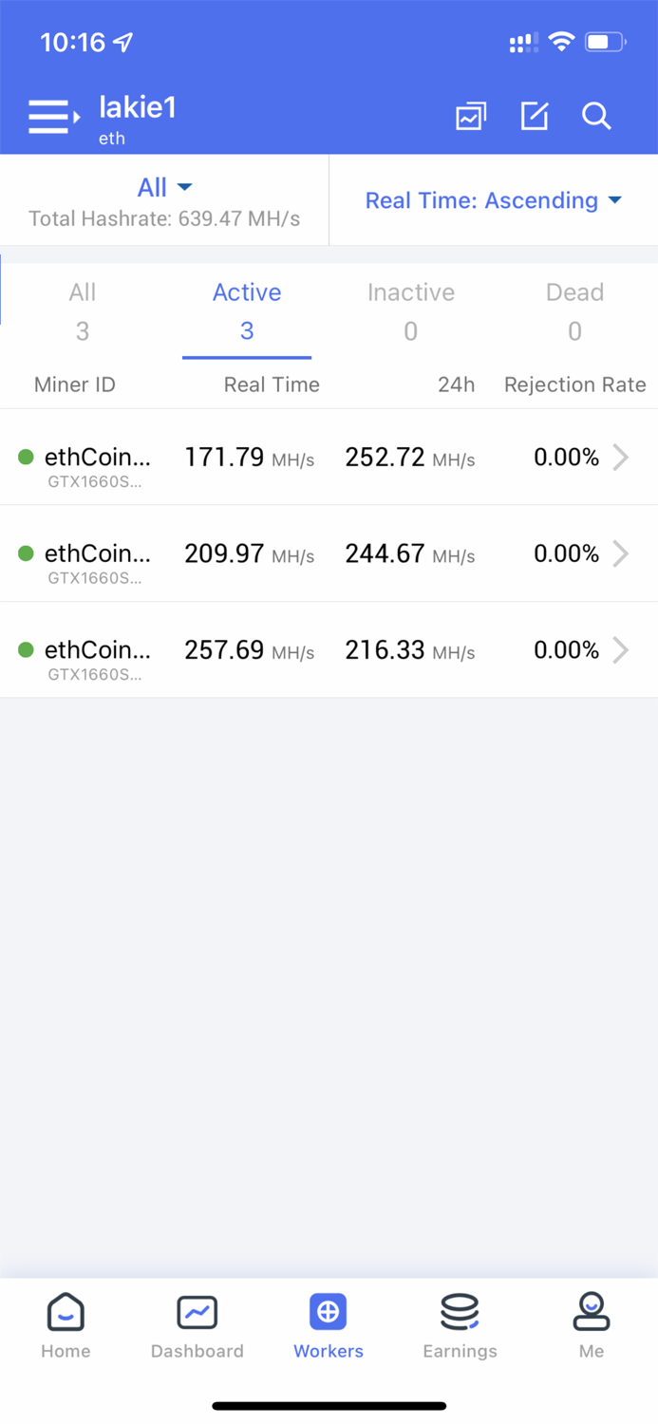Open the hashrate chart icon in top bar

pos(471,115)
